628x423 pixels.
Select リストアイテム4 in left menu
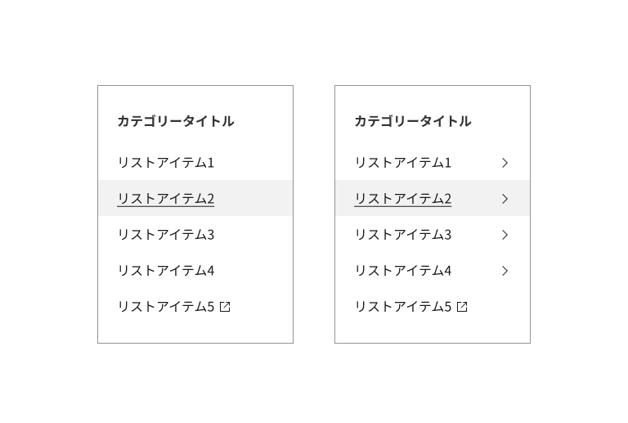[x=165, y=271]
